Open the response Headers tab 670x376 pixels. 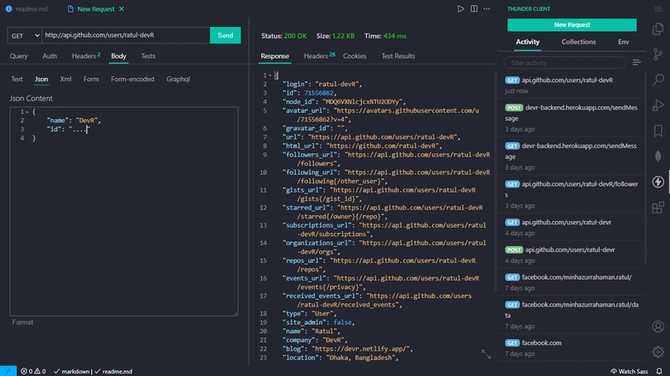pos(319,56)
